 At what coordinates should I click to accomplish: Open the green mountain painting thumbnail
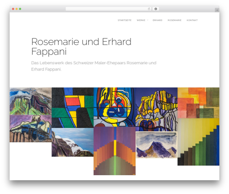31,101
